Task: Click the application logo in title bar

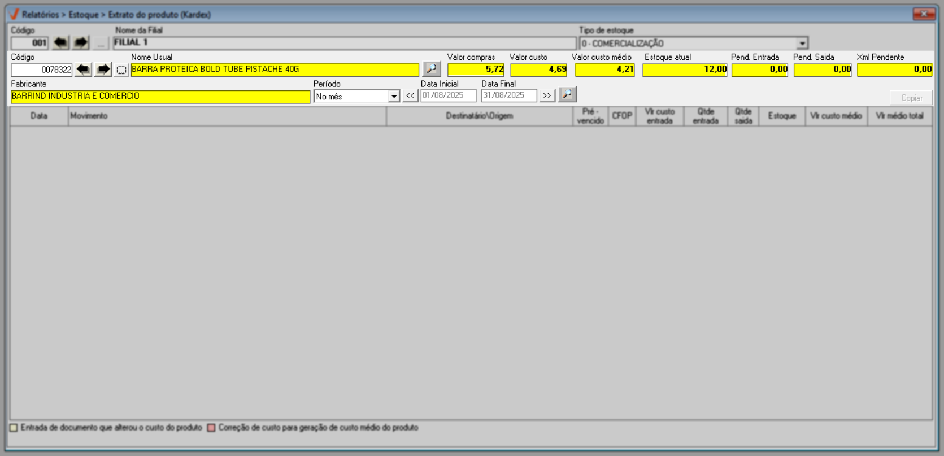Action: pos(15,14)
